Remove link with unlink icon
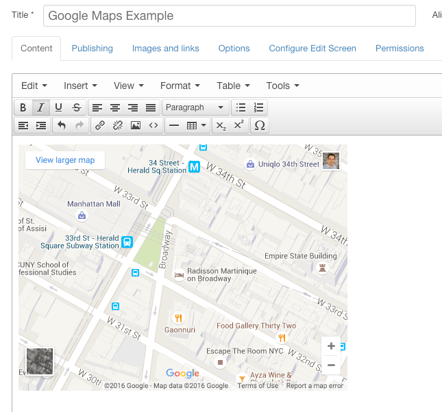 coord(118,125)
